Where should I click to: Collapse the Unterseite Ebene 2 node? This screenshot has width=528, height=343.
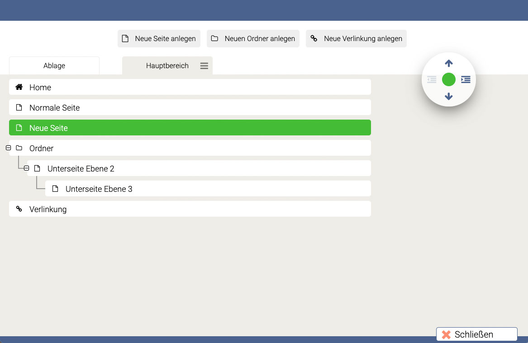[26, 168]
